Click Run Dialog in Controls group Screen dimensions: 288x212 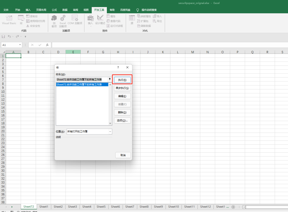115,26
